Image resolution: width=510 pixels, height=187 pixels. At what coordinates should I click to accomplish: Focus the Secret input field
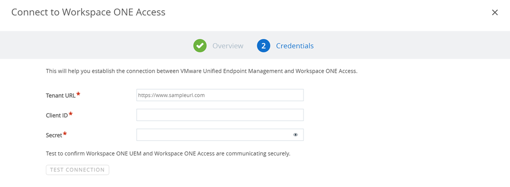pyautogui.click(x=220, y=135)
